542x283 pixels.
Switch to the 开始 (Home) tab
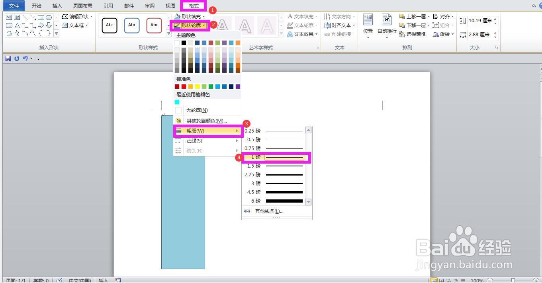37,6
